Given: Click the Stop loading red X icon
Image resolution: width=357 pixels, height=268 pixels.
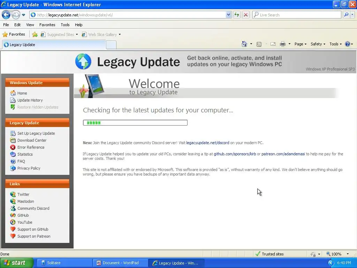Looking at the screenshot, I should tap(246, 15).
